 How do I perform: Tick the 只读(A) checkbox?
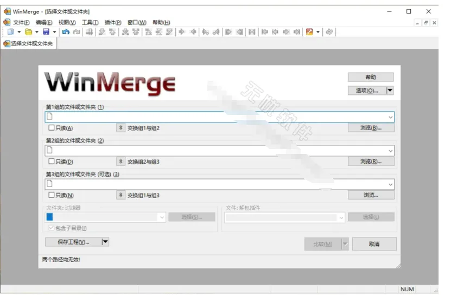coord(52,127)
